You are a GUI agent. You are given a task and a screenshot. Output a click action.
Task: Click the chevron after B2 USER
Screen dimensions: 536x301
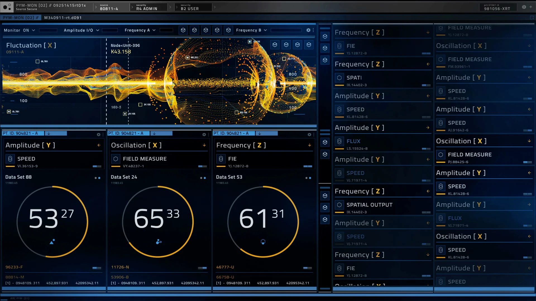coord(214,7)
